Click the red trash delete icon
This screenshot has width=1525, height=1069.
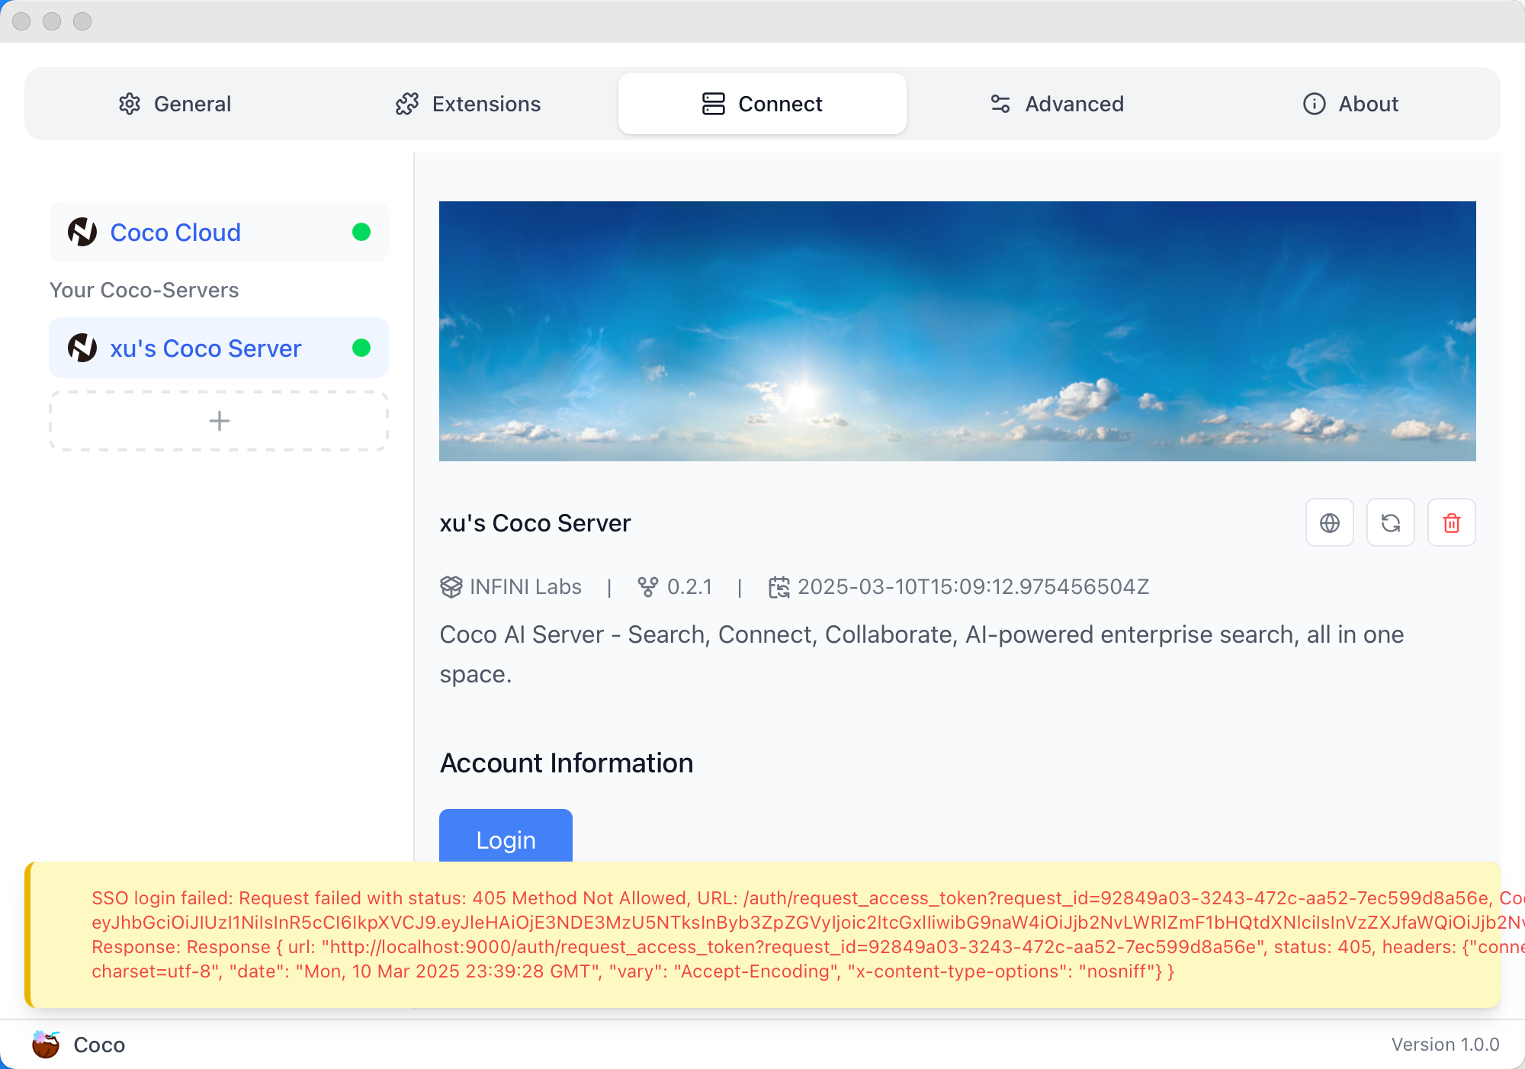click(x=1451, y=523)
